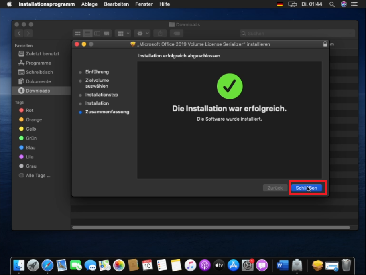Switch Finder to column view
This screenshot has width=366, height=275.
97,33
